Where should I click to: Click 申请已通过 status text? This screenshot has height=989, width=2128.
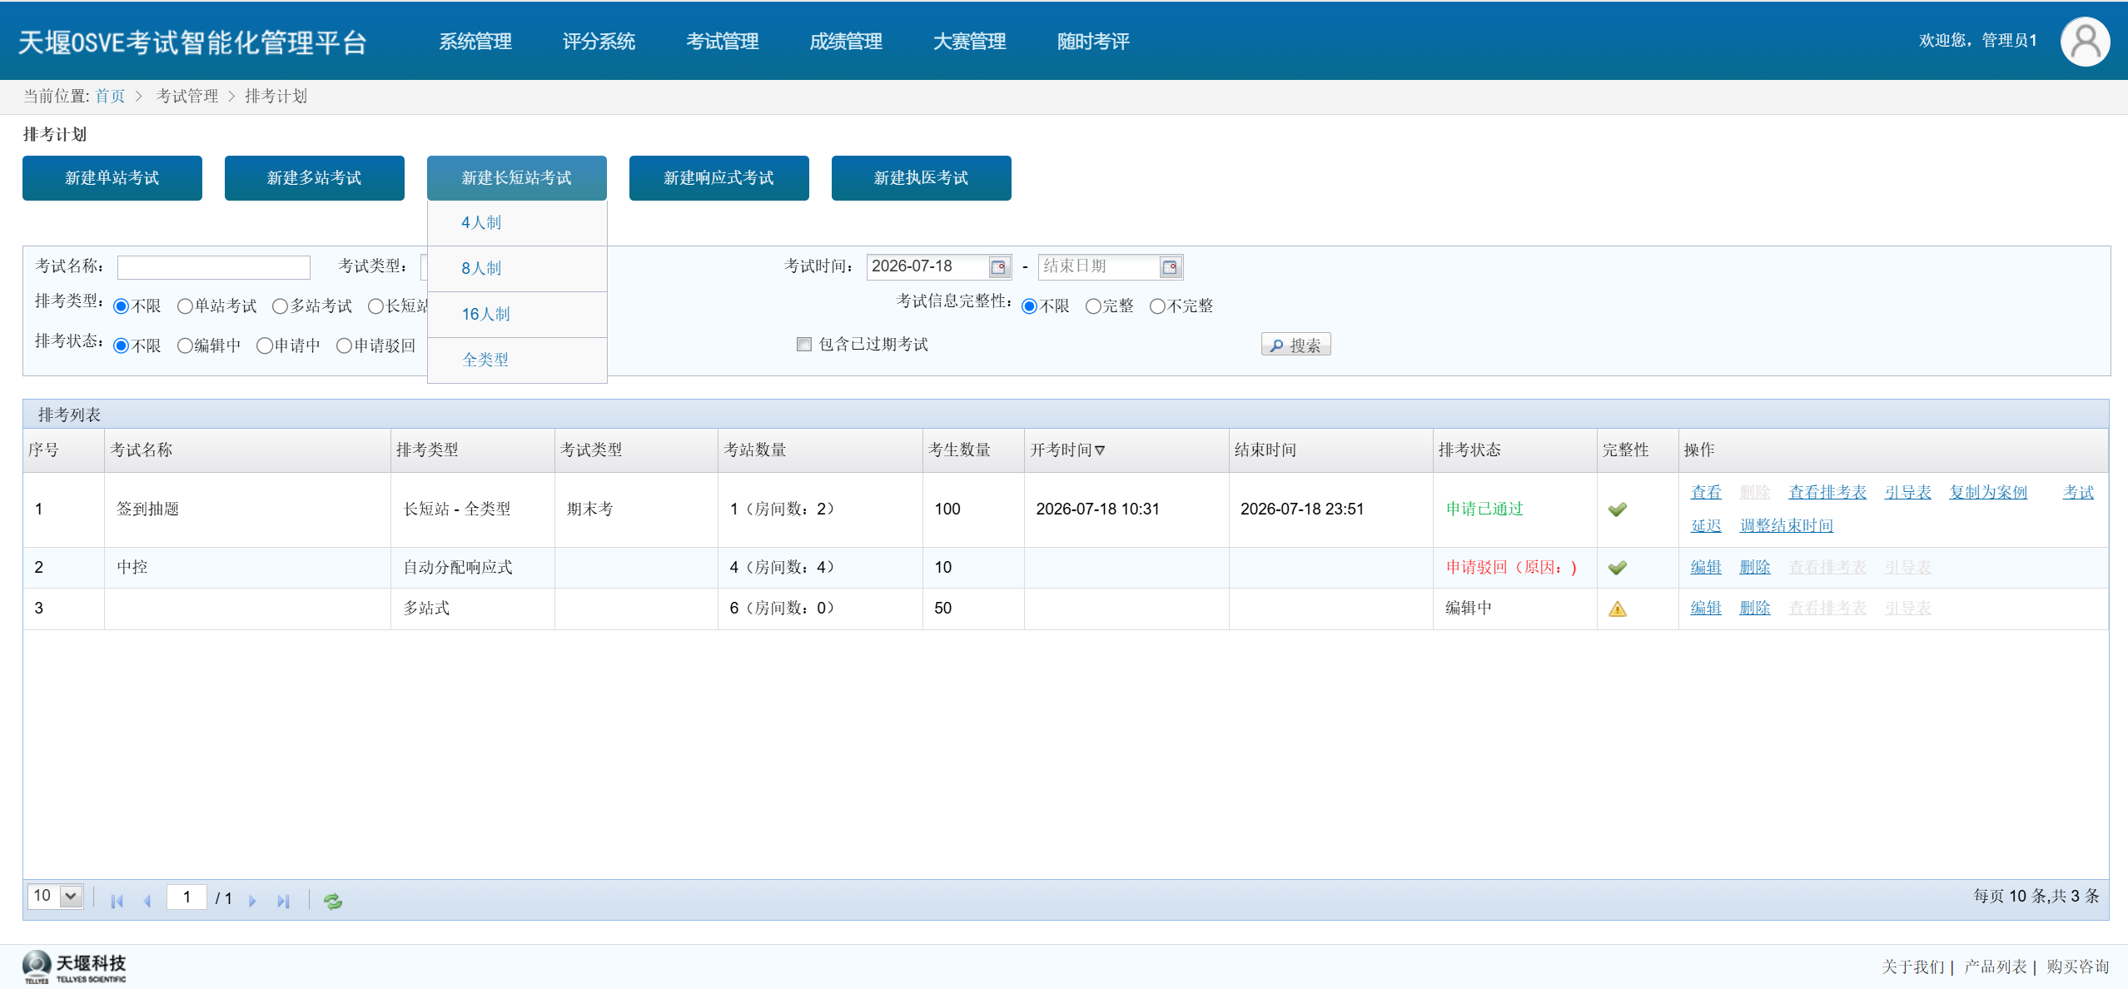(1484, 509)
